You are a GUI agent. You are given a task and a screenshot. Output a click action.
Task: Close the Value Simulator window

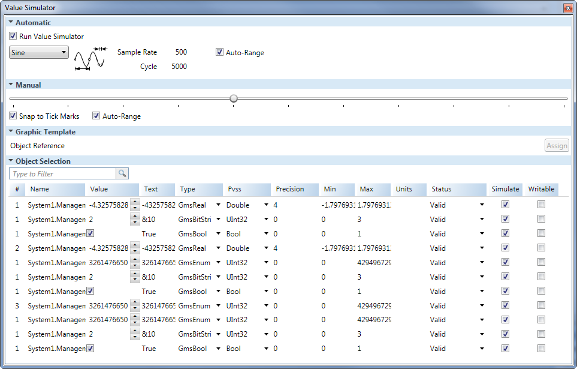[568, 8]
